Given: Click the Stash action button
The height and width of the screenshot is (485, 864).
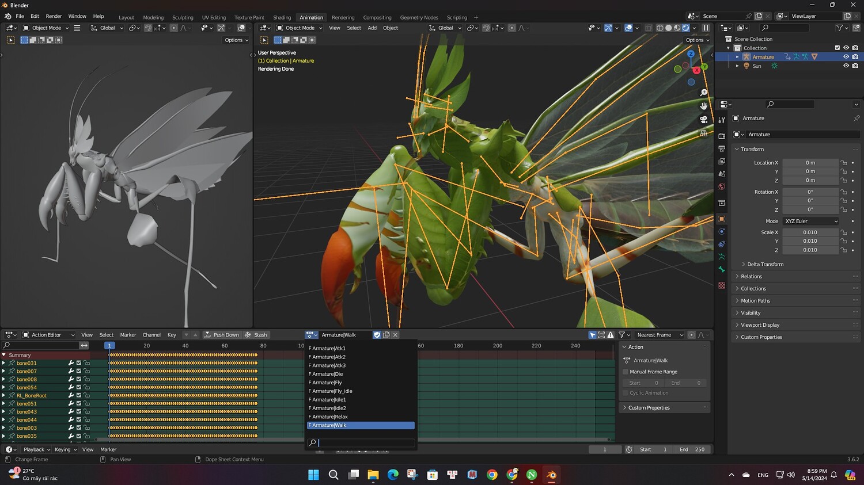Looking at the screenshot, I should pos(256,335).
